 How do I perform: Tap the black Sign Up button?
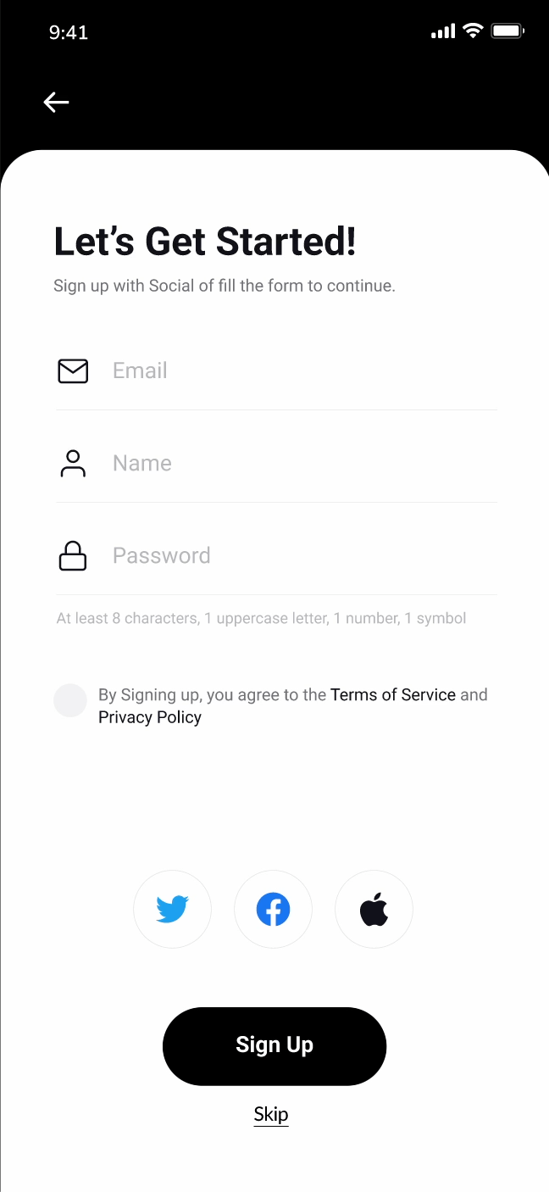(274, 1046)
